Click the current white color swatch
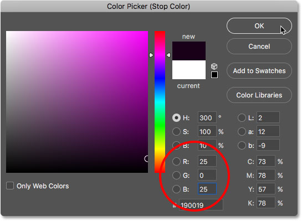Image resolution: width=302 pixels, height=221 pixels. [x=189, y=70]
